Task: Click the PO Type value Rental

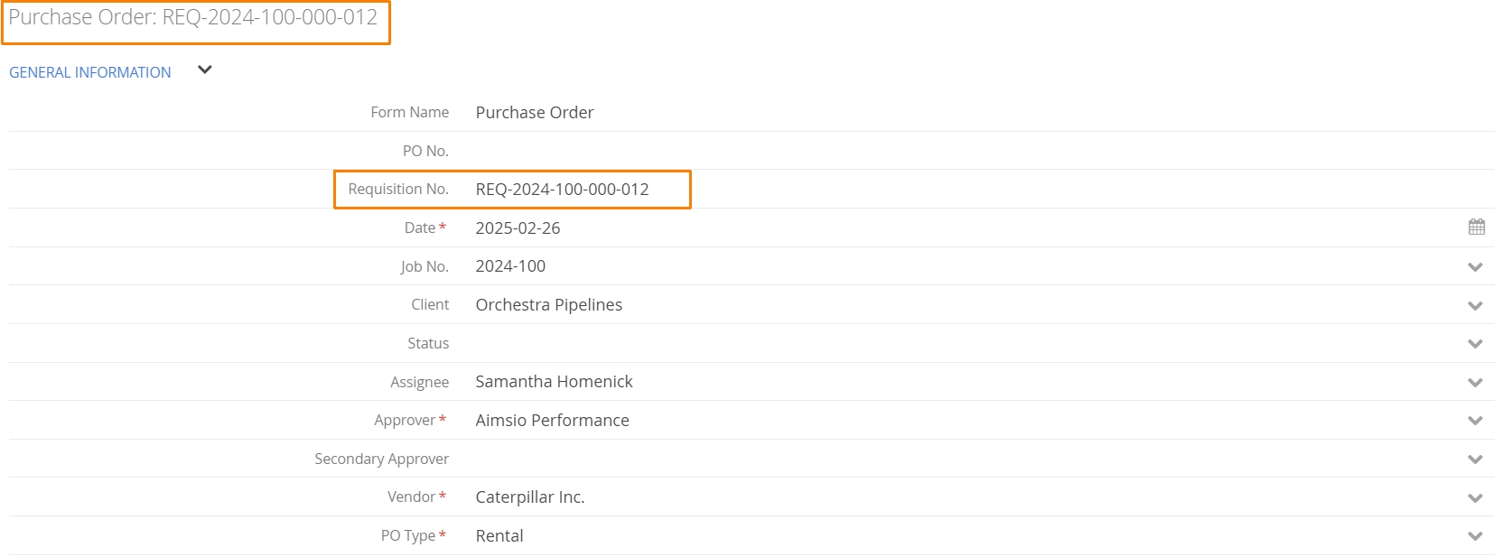Action: 499,536
